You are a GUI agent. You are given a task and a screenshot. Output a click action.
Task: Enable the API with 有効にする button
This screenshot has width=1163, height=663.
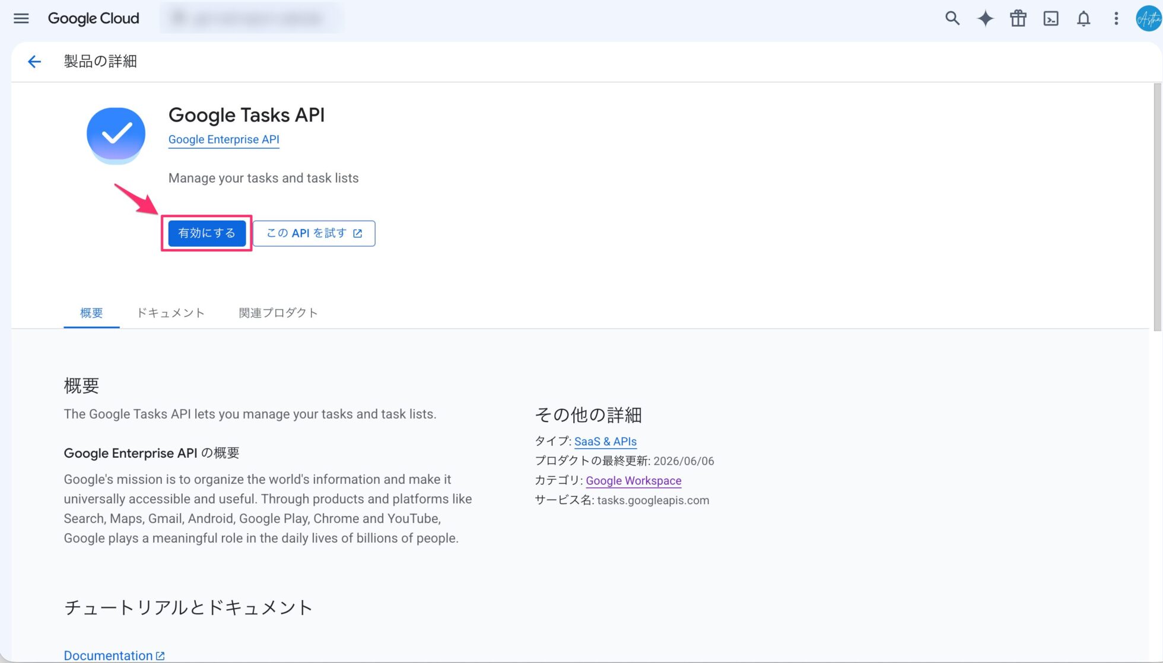(206, 233)
